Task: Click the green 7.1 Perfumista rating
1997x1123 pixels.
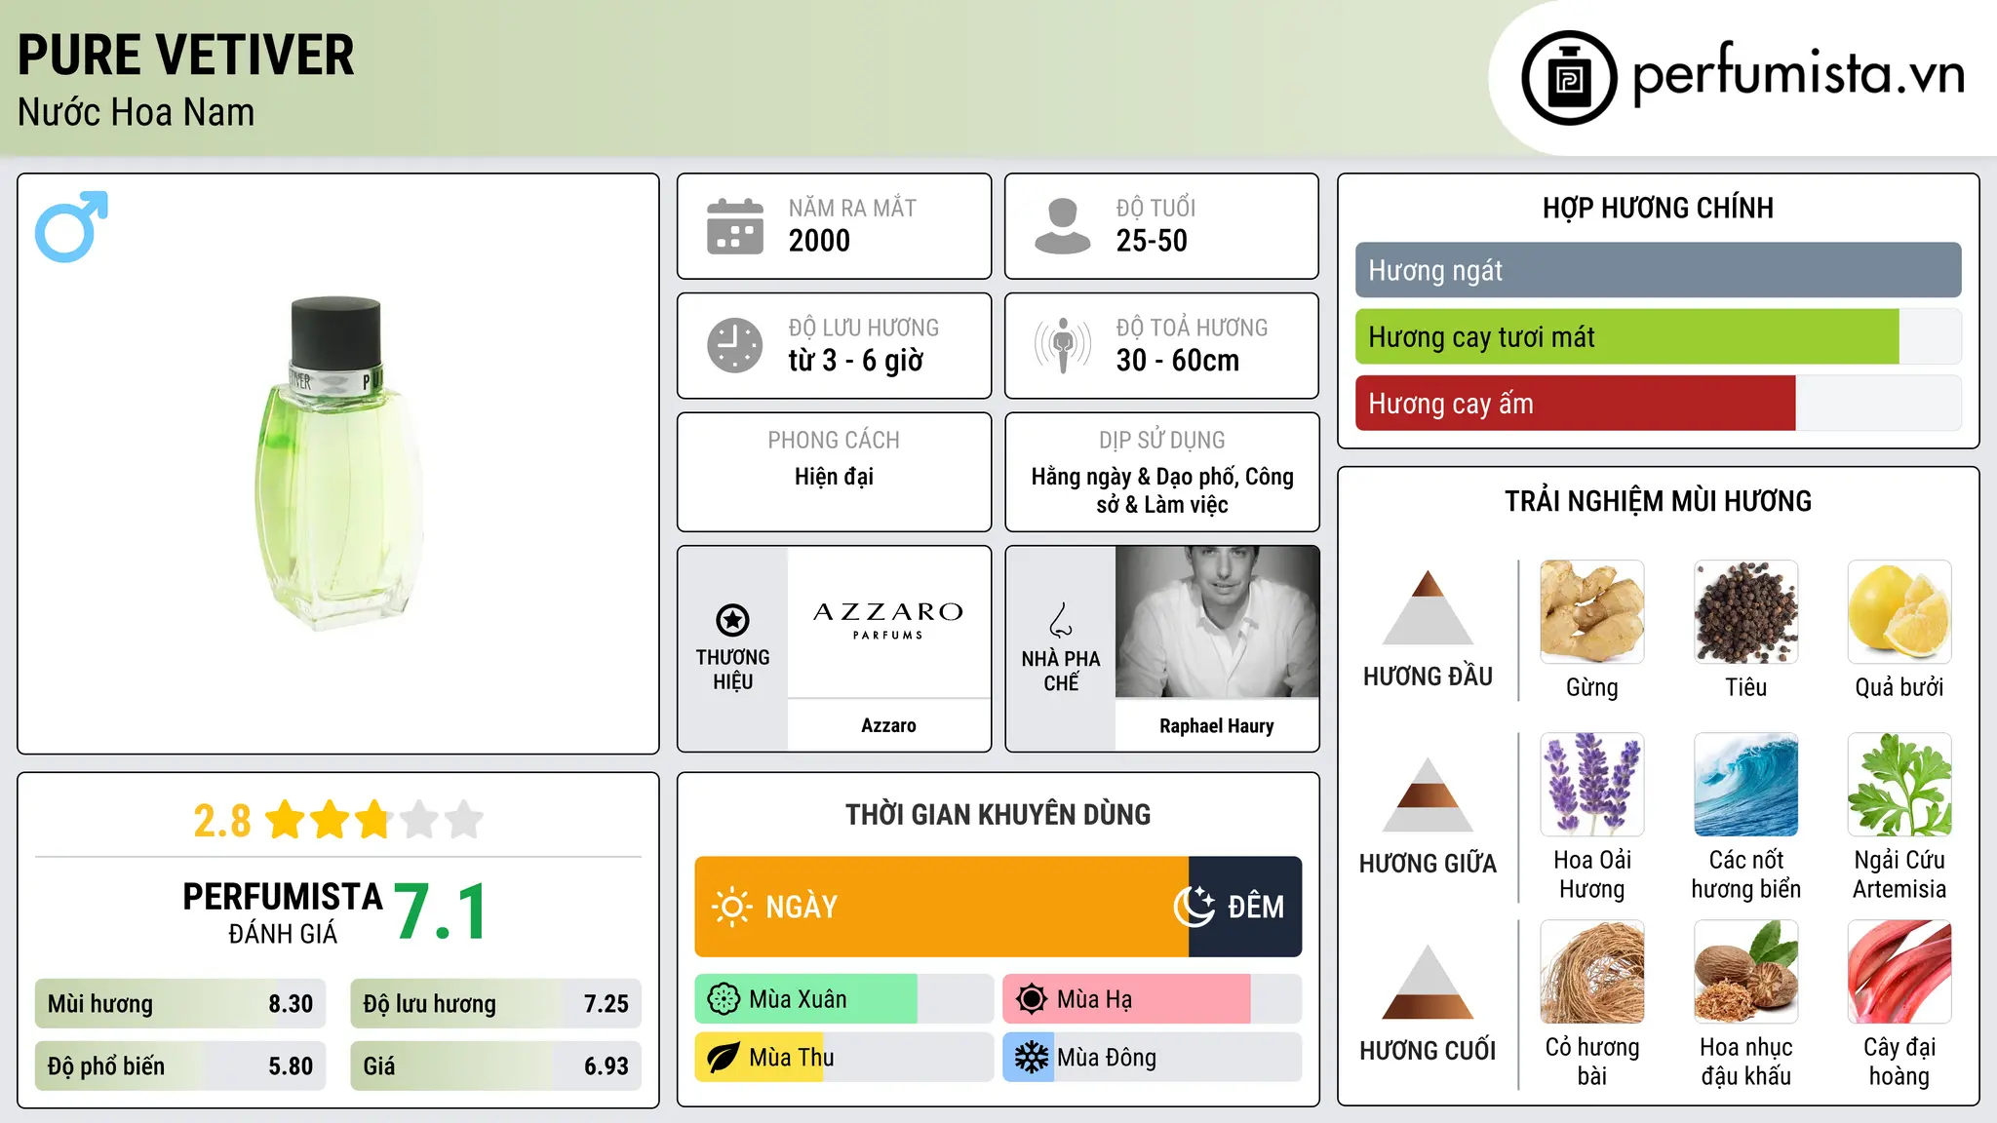Action: (x=441, y=911)
